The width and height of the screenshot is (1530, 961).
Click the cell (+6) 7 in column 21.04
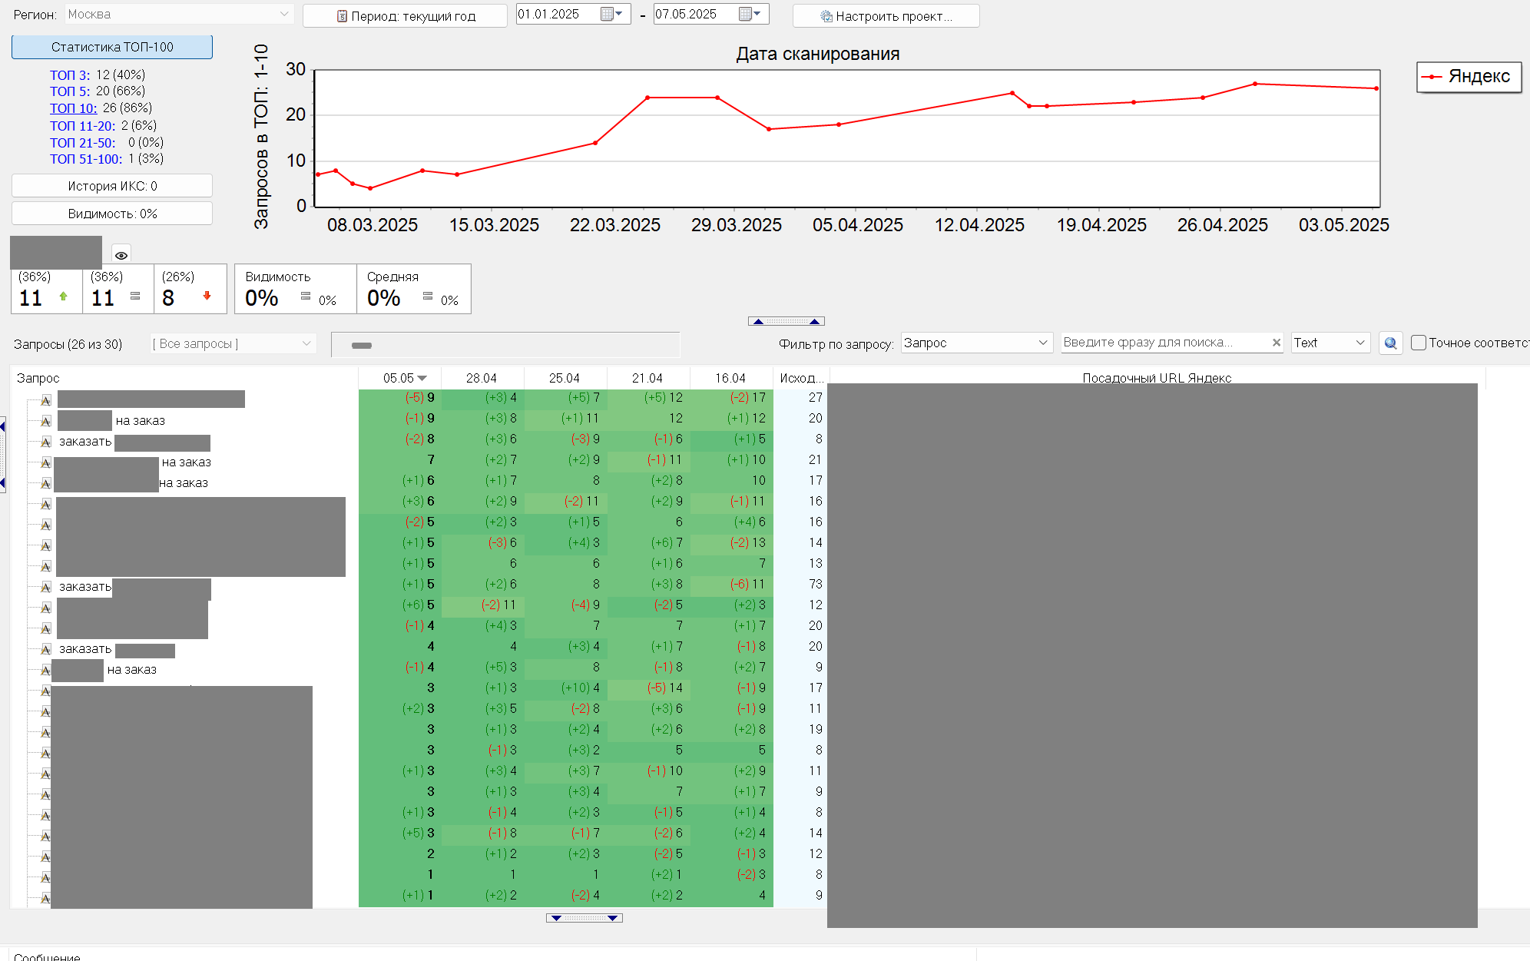647,543
